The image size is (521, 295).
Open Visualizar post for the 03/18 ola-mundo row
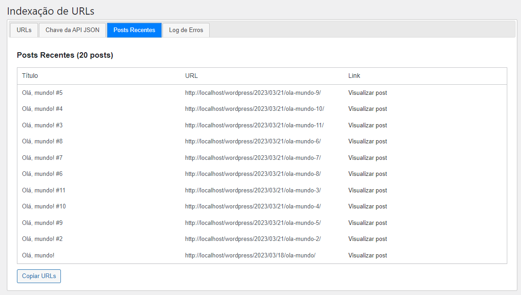[368, 256]
